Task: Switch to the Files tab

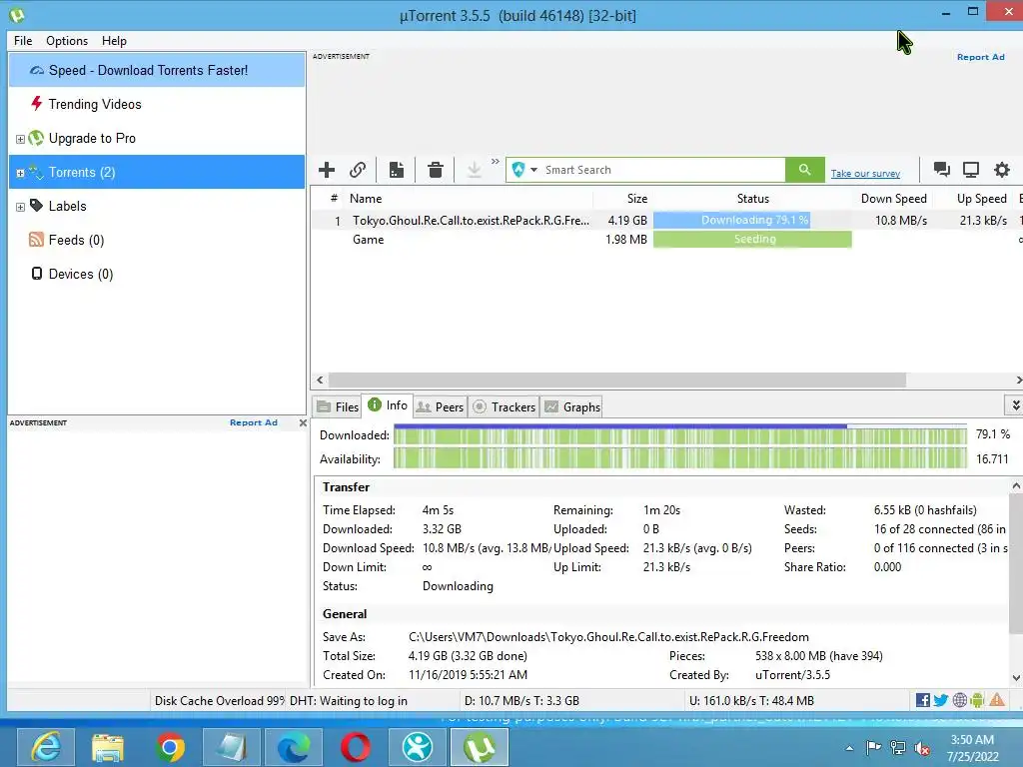Action: pos(338,407)
